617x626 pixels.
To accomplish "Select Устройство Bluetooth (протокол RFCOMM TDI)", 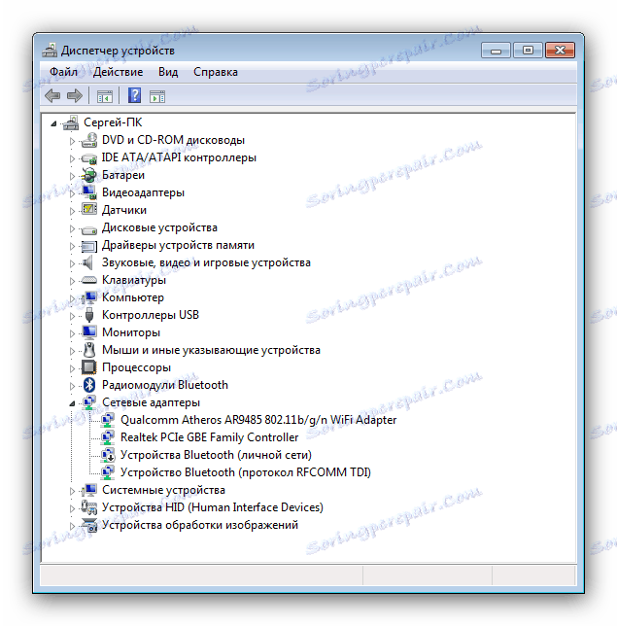I will tap(246, 472).
